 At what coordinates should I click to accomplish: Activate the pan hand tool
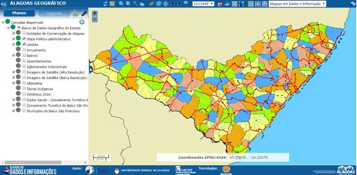point(142,4)
